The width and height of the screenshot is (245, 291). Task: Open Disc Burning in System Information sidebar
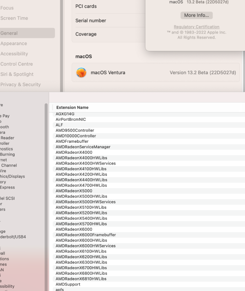[7, 154]
